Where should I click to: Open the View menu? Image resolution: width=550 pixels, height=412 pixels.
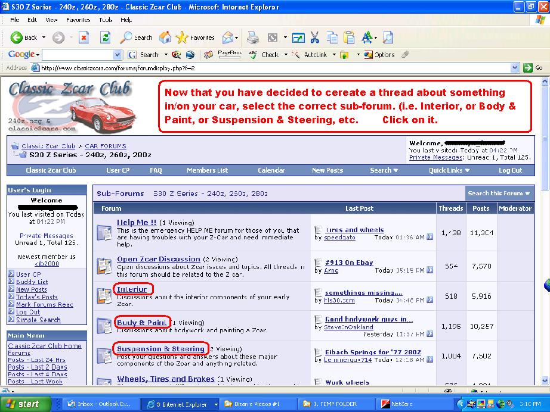[51, 20]
